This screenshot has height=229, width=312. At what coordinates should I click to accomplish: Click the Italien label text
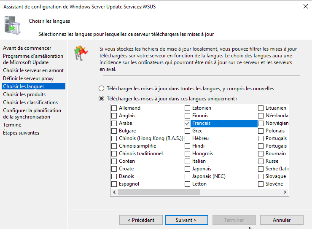199,161
